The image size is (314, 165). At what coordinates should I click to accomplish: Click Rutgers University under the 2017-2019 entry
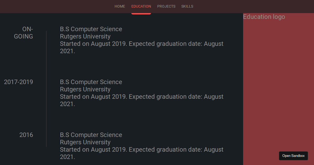tap(85, 89)
